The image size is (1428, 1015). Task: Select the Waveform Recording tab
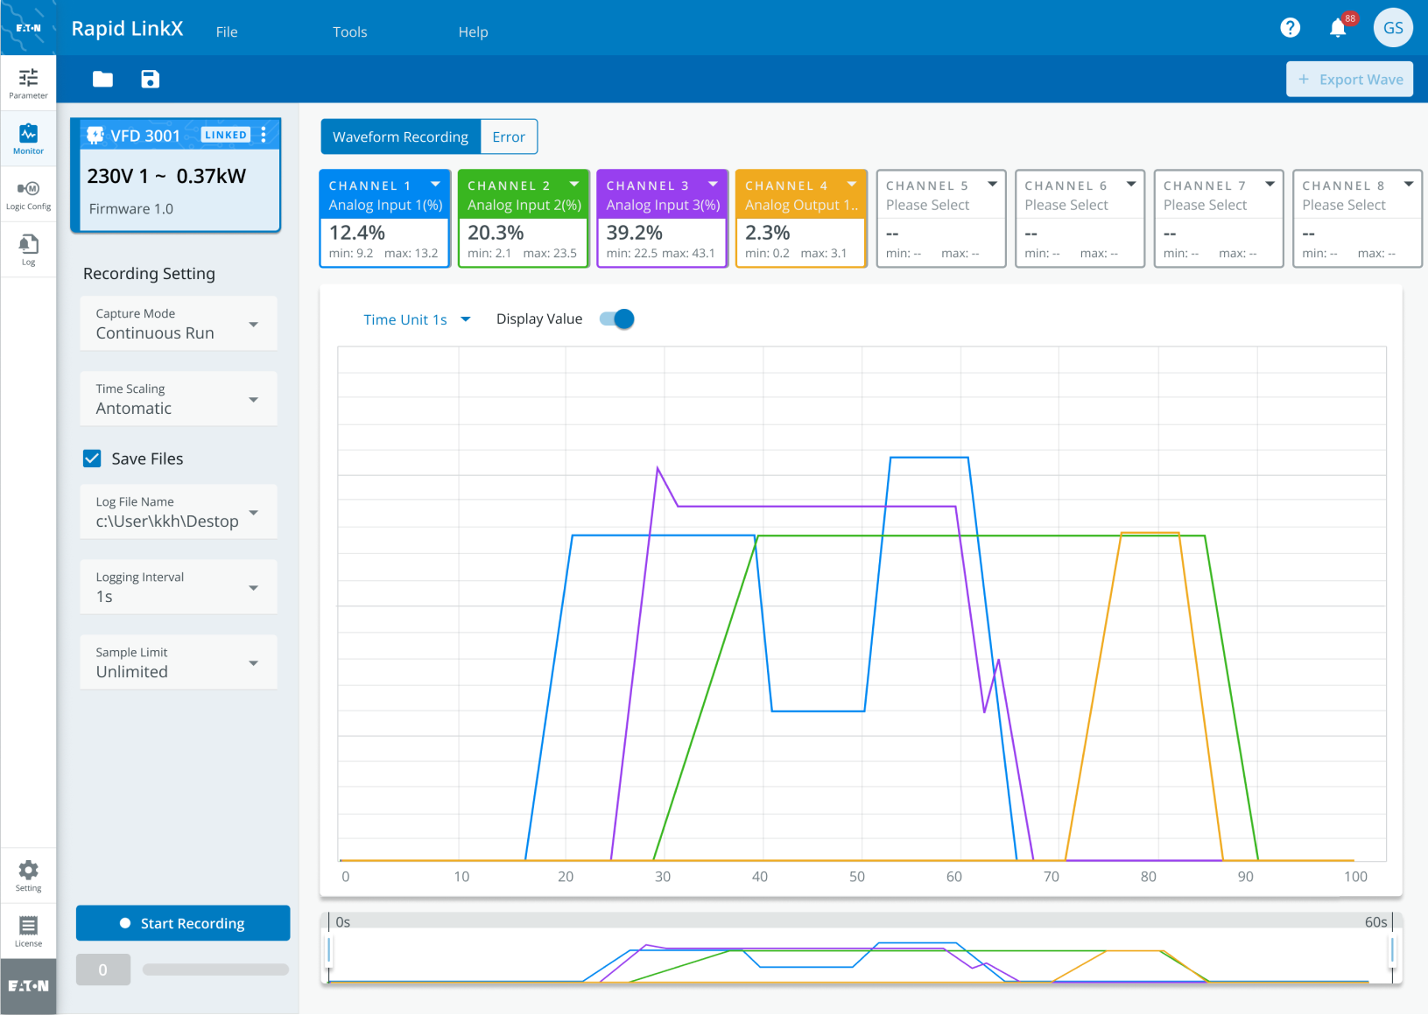[401, 136]
